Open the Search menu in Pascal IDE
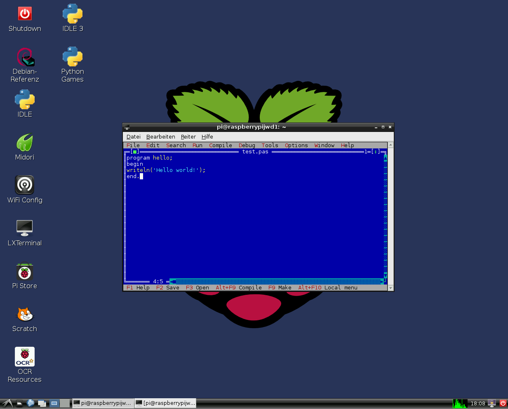This screenshot has height=409, width=508. (x=176, y=145)
